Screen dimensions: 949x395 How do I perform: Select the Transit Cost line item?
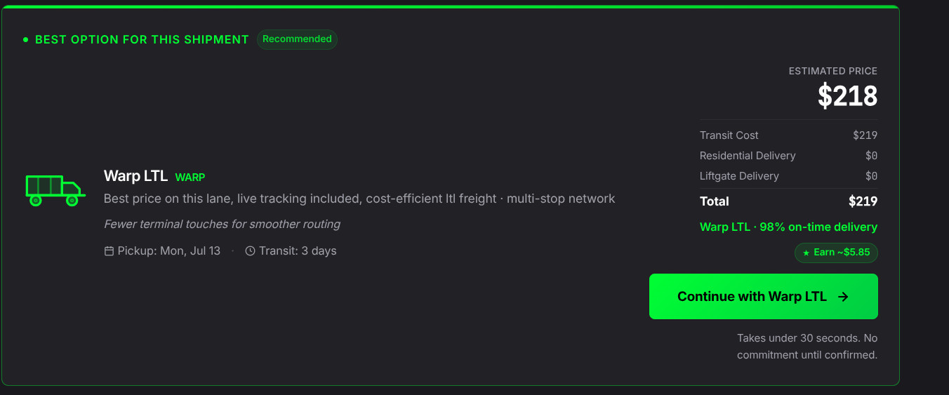788,135
